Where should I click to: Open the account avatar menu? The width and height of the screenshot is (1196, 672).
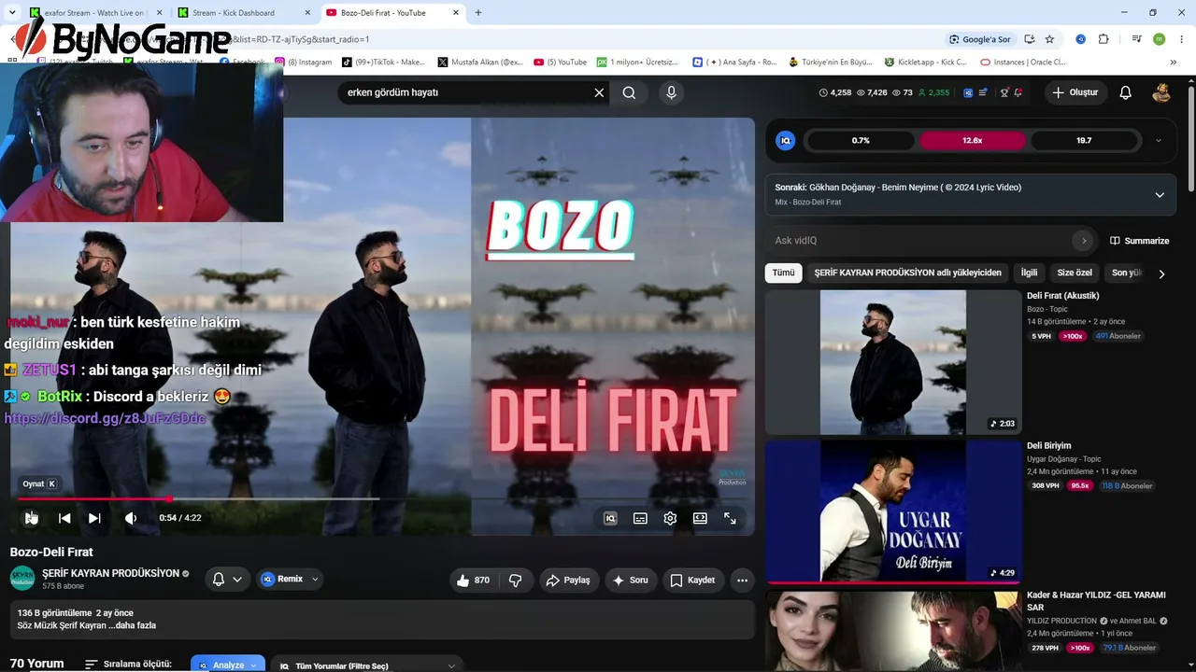point(1161,92)
